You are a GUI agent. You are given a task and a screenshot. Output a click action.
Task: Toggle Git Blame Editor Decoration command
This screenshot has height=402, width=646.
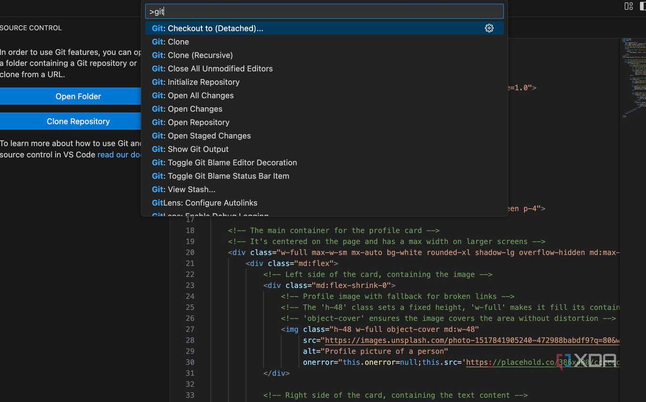point(324,162)
